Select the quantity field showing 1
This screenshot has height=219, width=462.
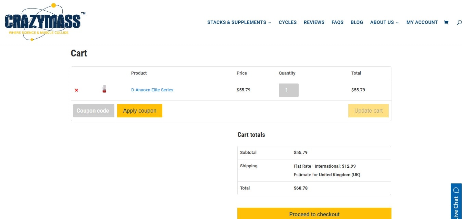coord(289,90)
